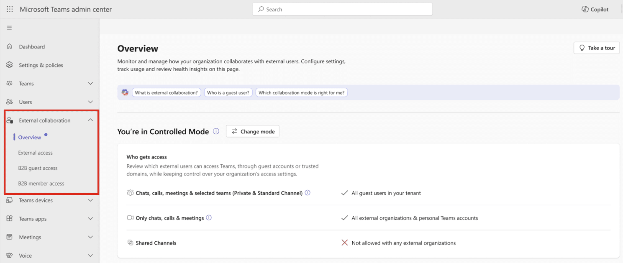The height and width of the screenshot is (263, 623).
Task: Open External access page
Action: pos(36,153)
